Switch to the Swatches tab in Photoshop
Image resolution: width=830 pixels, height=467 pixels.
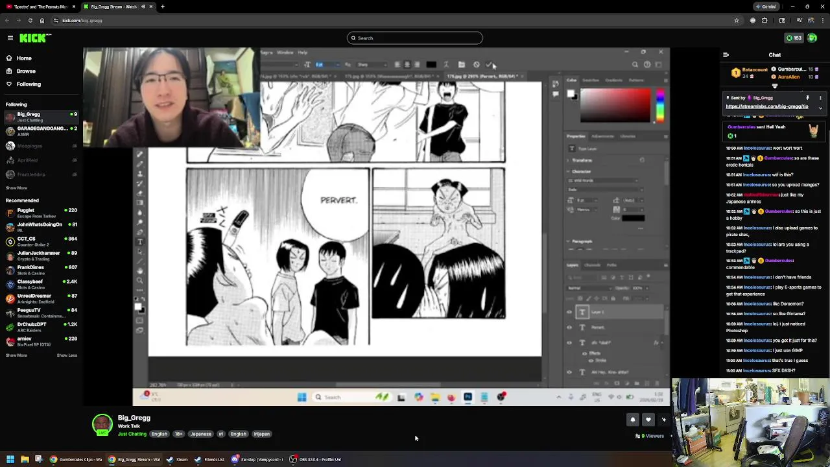(x=591, y=80)
